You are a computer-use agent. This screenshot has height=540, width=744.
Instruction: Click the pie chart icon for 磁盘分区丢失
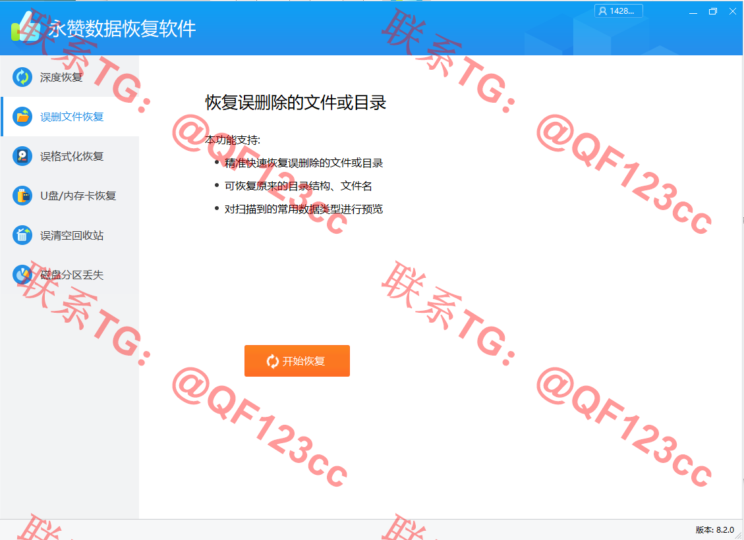[x=22, y=275]
